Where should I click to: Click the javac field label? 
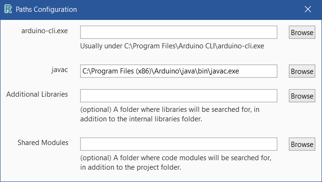click(x=60, y=70)
